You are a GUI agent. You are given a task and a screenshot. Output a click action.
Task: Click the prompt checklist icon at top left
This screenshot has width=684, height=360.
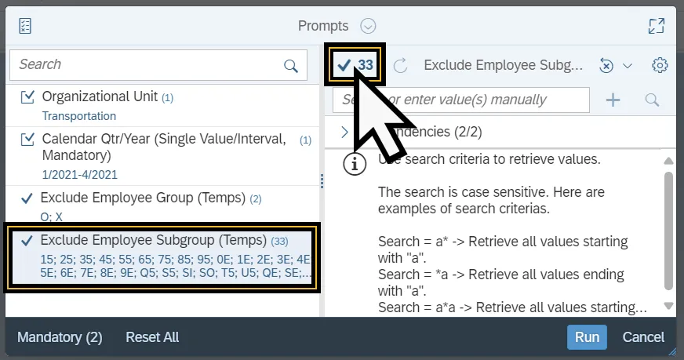(x=25, y=26)
